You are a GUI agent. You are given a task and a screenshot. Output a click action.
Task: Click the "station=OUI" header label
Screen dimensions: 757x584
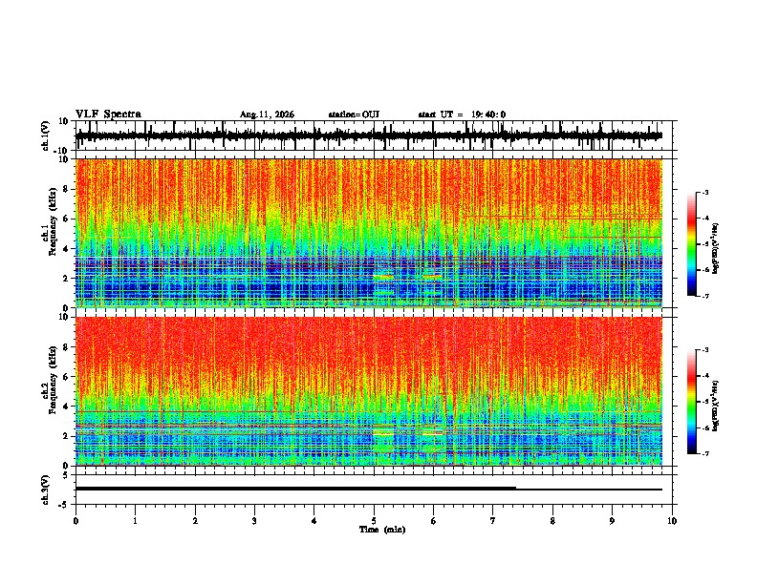coord(354,115)
